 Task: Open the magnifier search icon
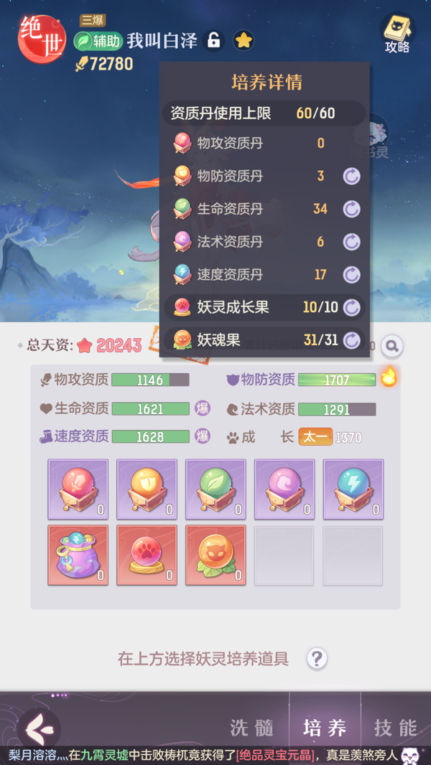click(x=391, y=346)
